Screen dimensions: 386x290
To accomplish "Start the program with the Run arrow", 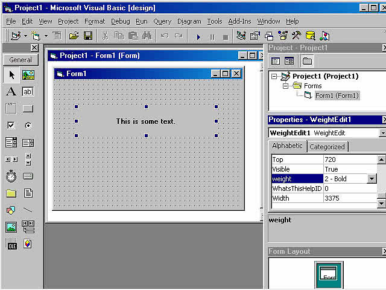I will [x=198, y=37].
